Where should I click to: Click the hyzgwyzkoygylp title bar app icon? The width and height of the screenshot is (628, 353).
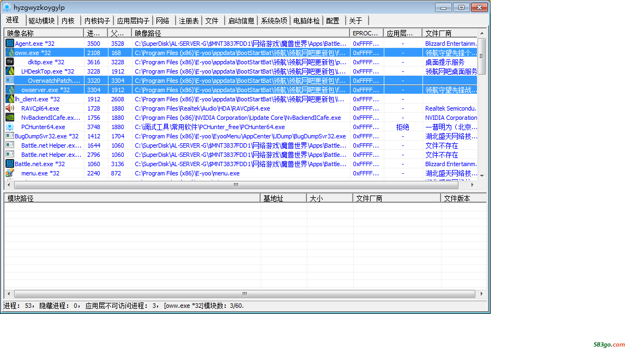click(7, 7)
